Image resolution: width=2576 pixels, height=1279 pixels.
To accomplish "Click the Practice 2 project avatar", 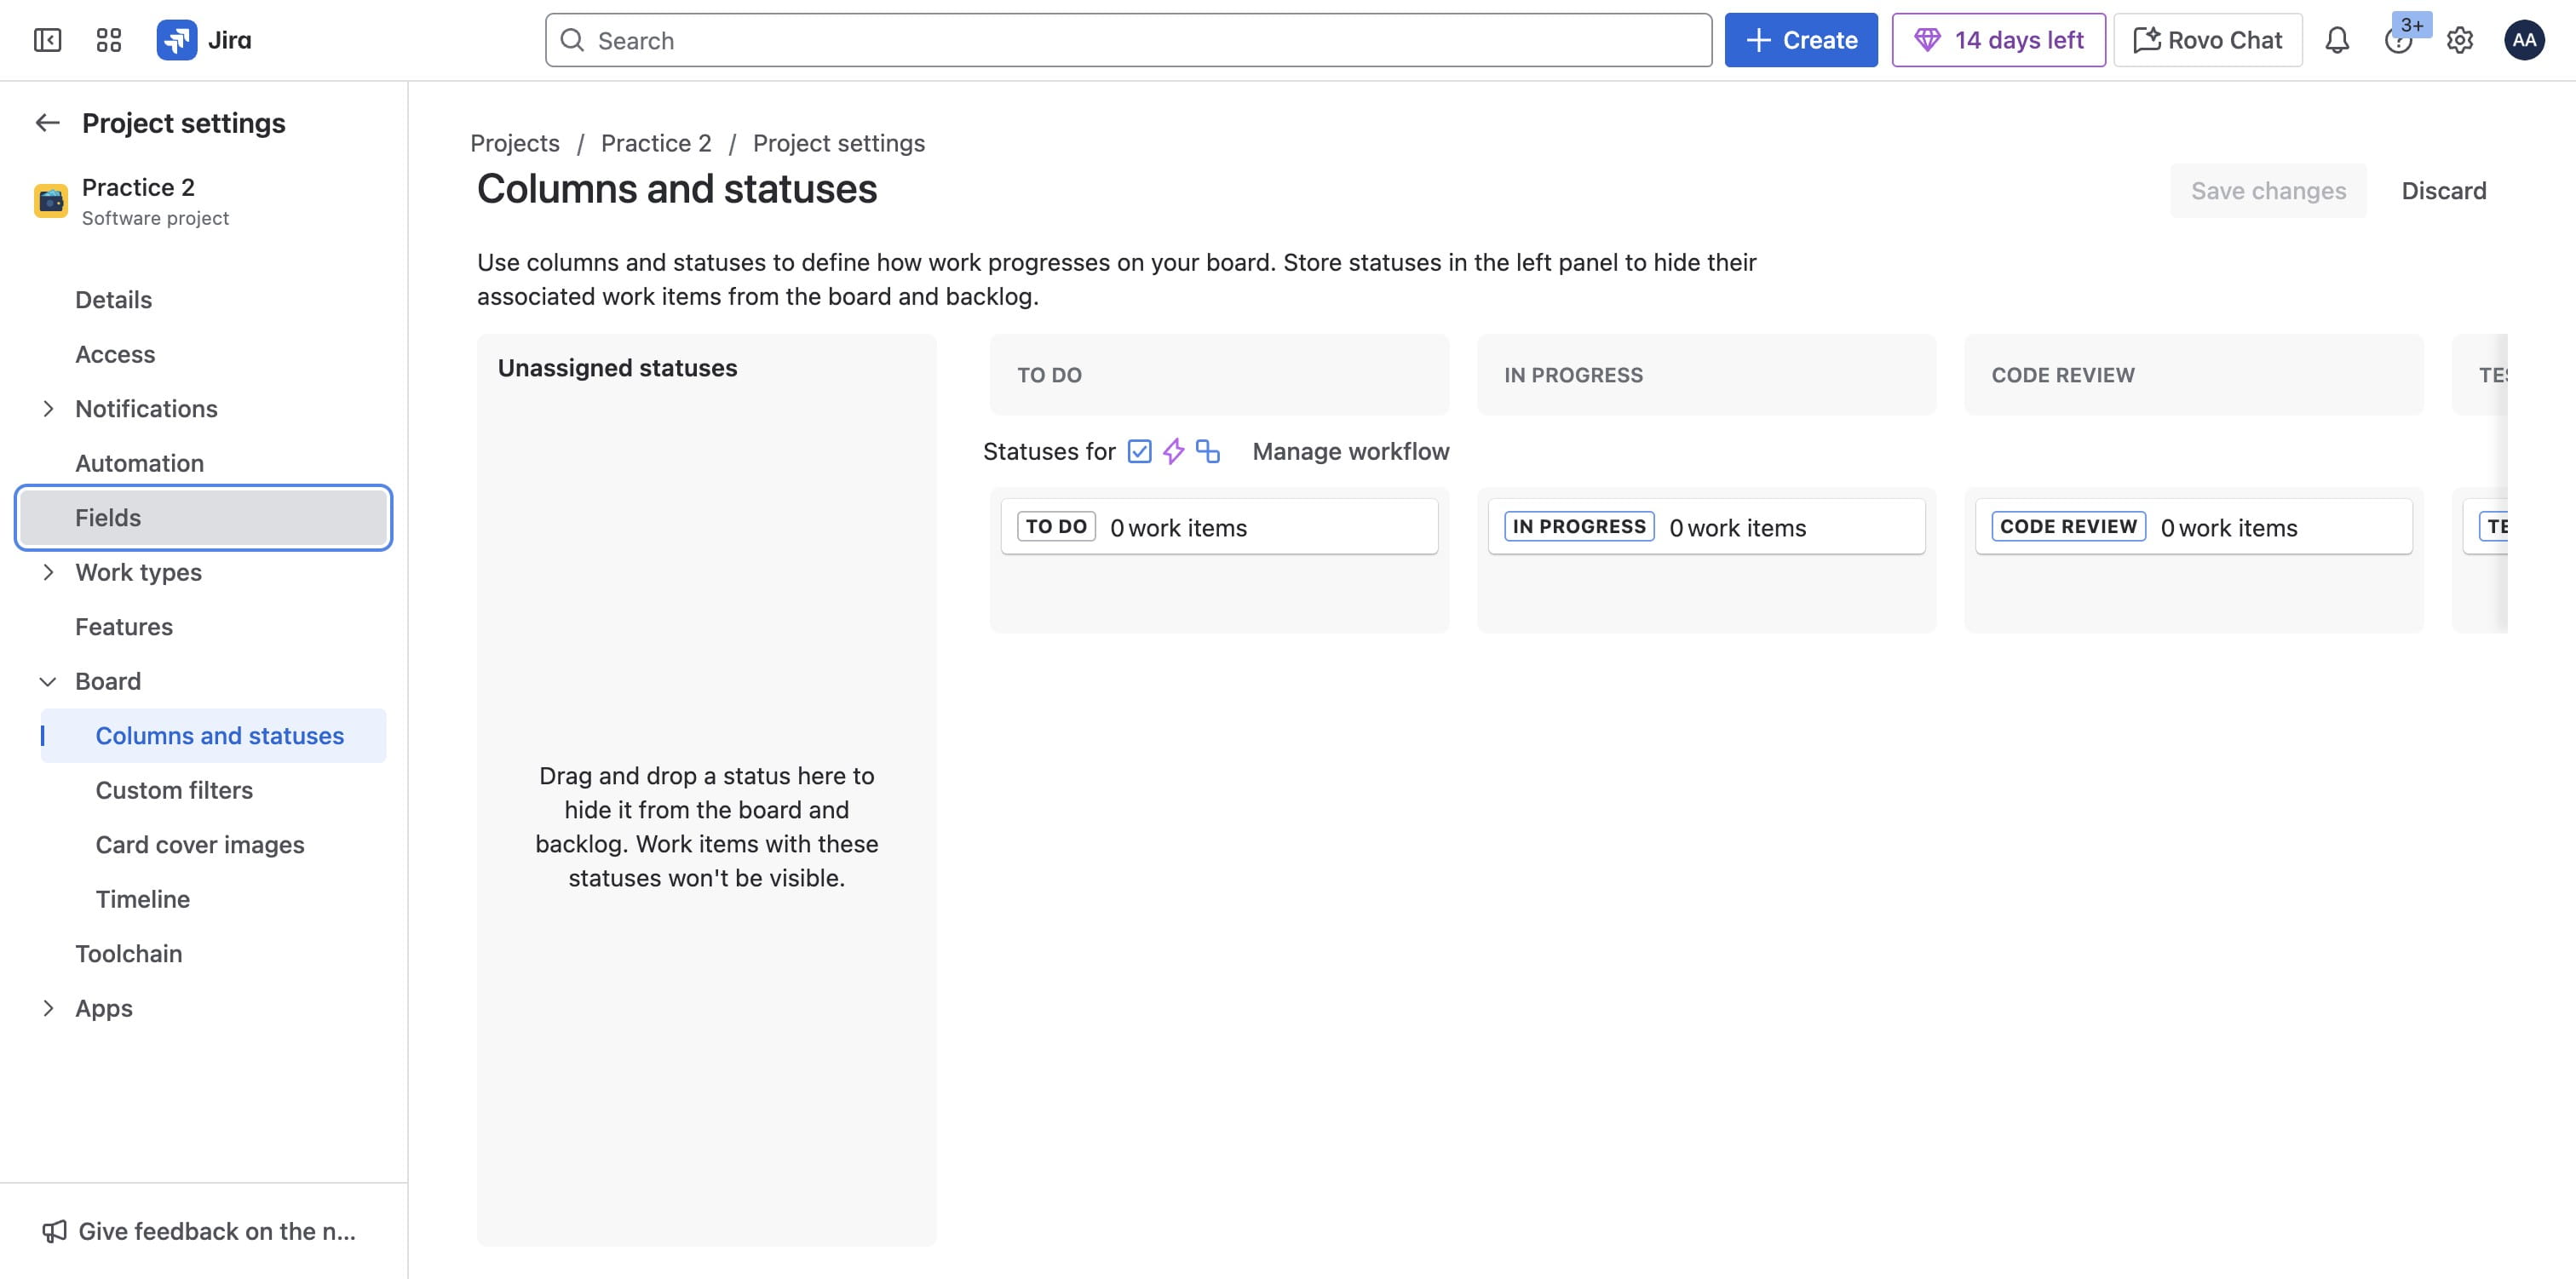I will click(x=51, y=201).
